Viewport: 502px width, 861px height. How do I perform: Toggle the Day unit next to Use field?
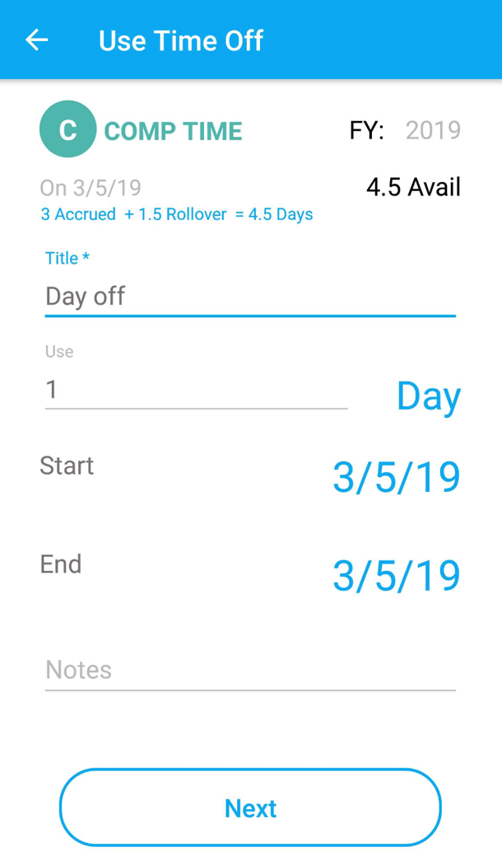click(428, 395)
